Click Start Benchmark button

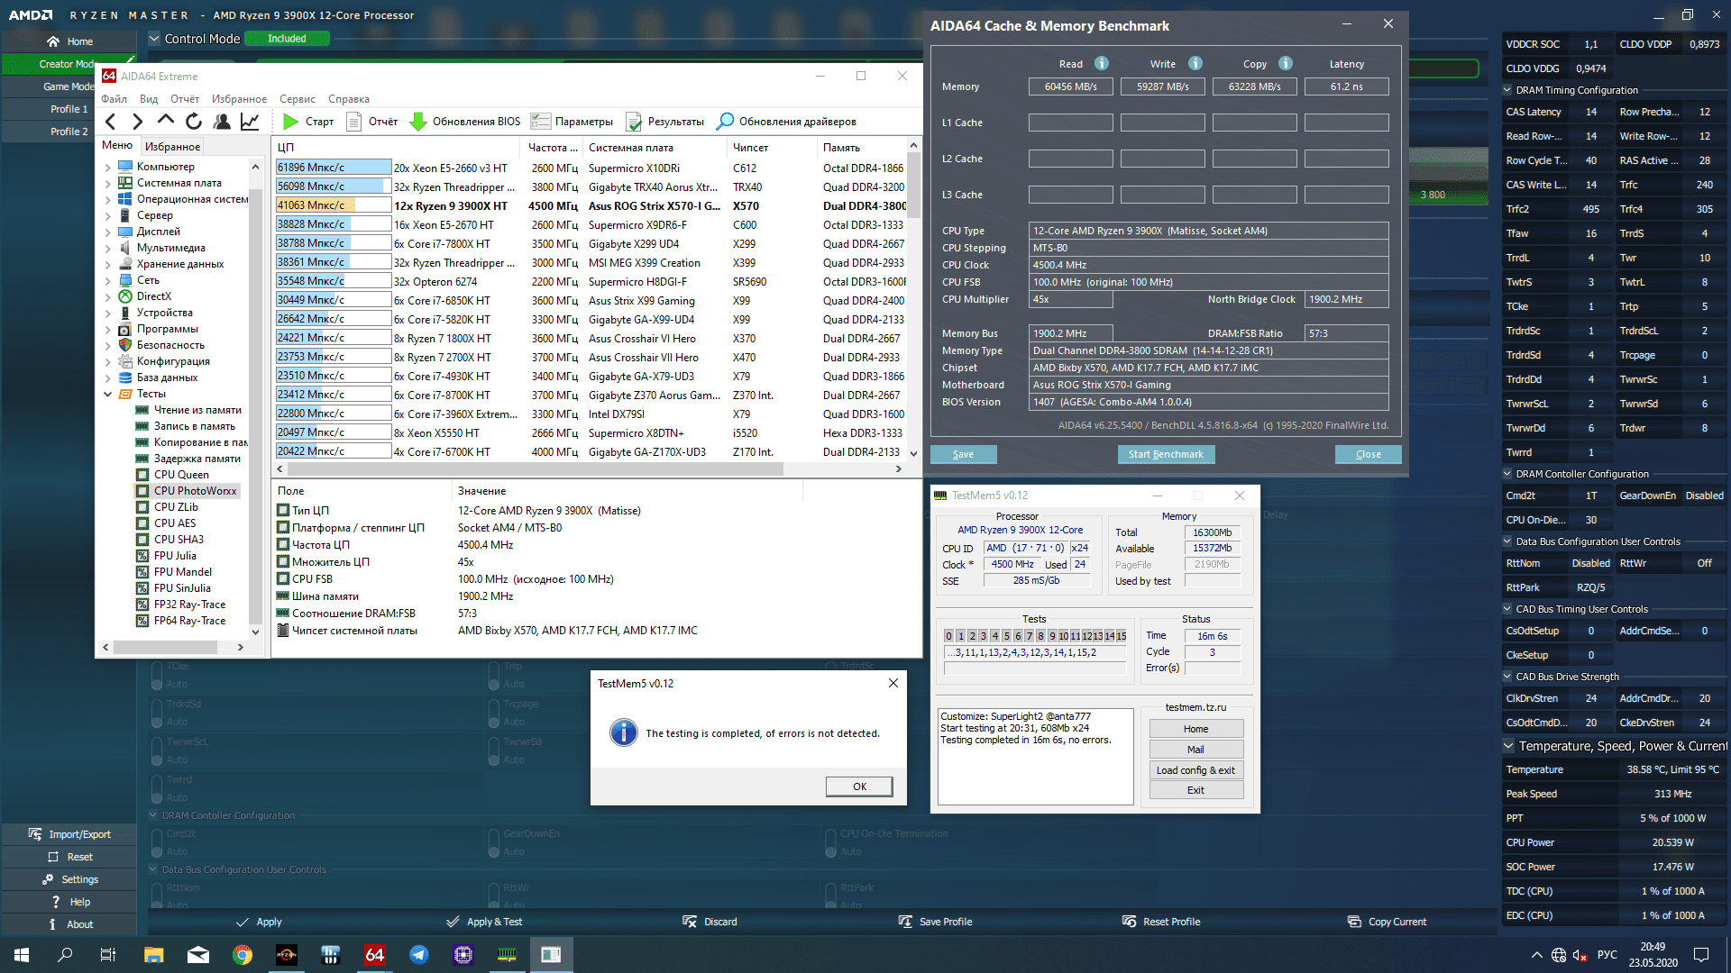coord(1166,454)
